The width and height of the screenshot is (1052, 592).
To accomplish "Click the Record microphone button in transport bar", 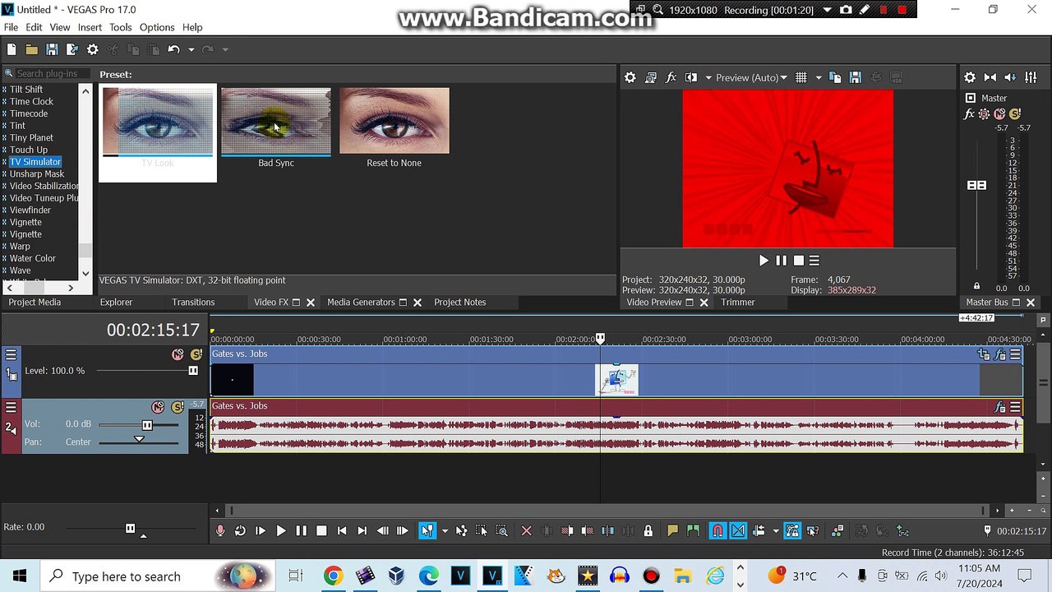I will point(220,531).
